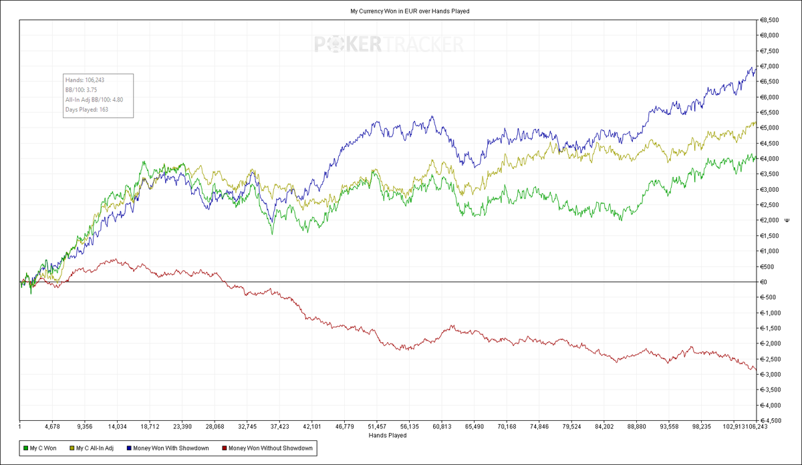Click the 23,390 x-axis tick label
The image size is (802, 465).
click(182, 426)
